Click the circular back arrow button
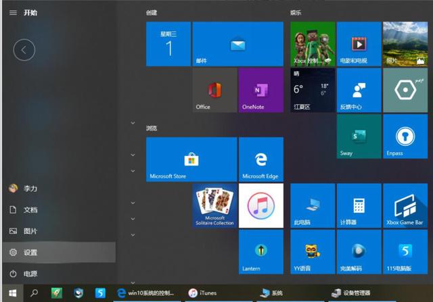 (x=24, y=50)
